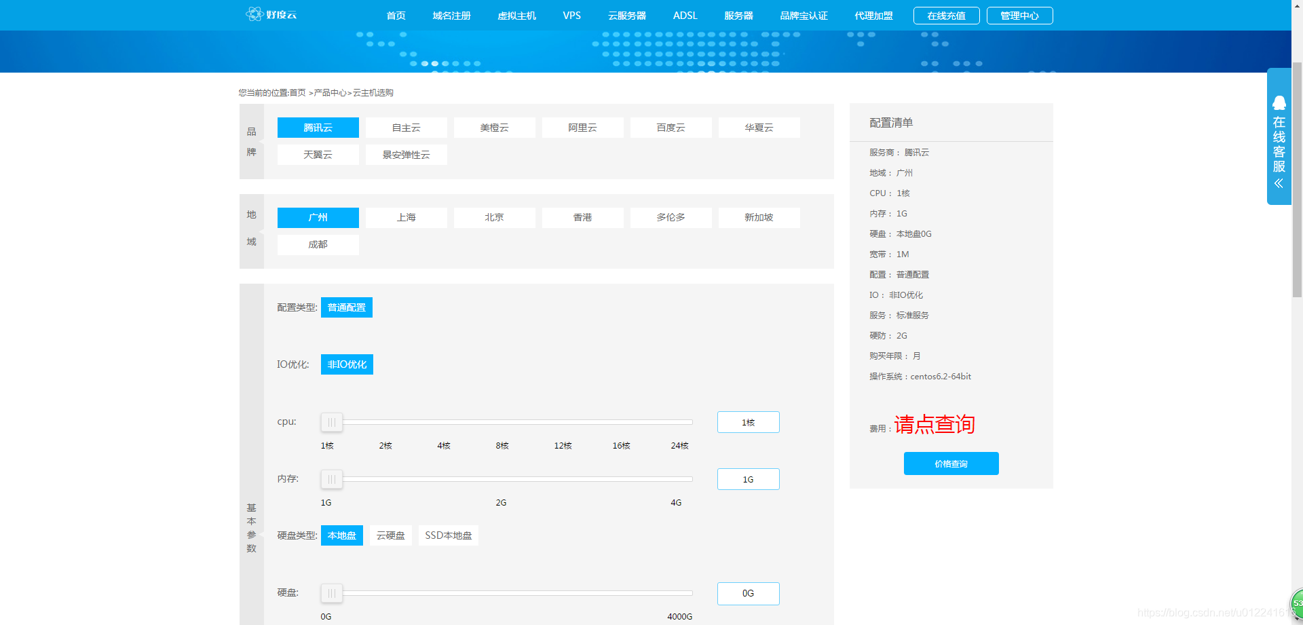Screen dimensions: 1303x625
Task: Open 首页 in the top navigation
Action: coord(396,16)
